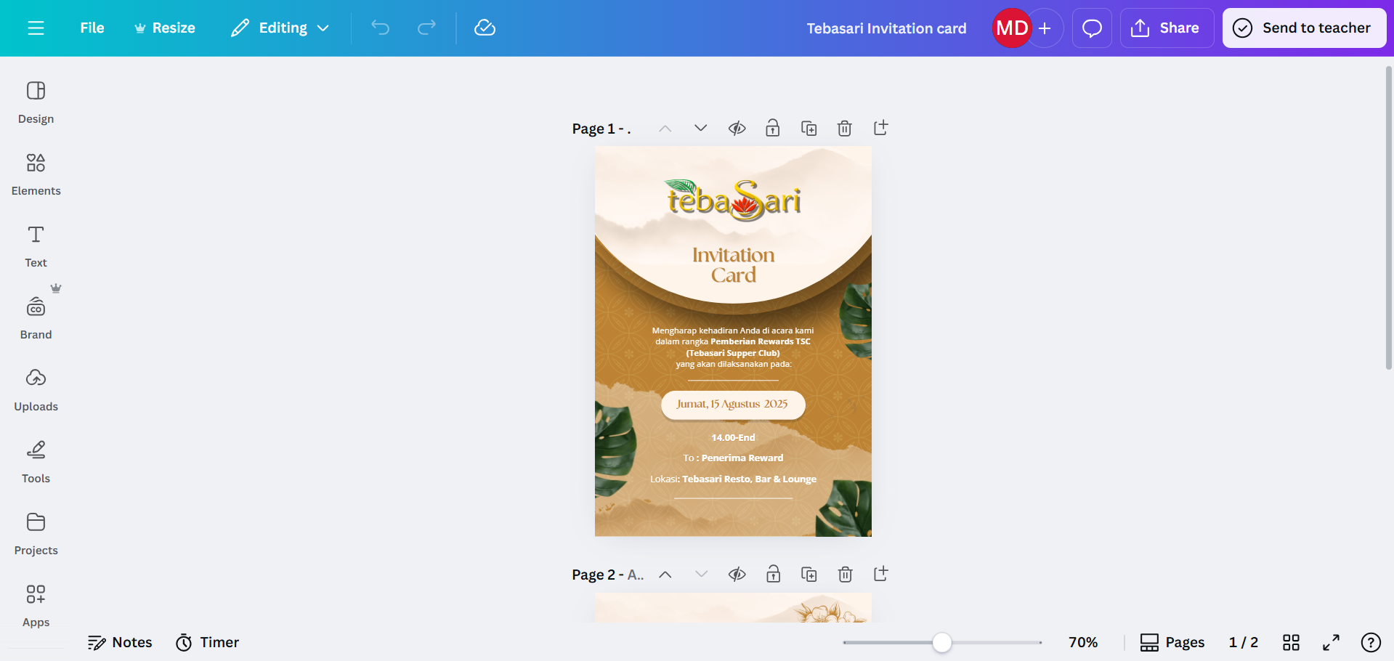Open the Notes panel
Image resolution: width=1394 pixels, height=661 pixels.
tap(120, 642)
